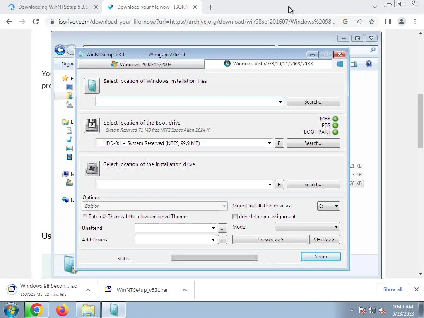
Task: Click Search button for Installation drive
Action: click(x=313, y=184)
